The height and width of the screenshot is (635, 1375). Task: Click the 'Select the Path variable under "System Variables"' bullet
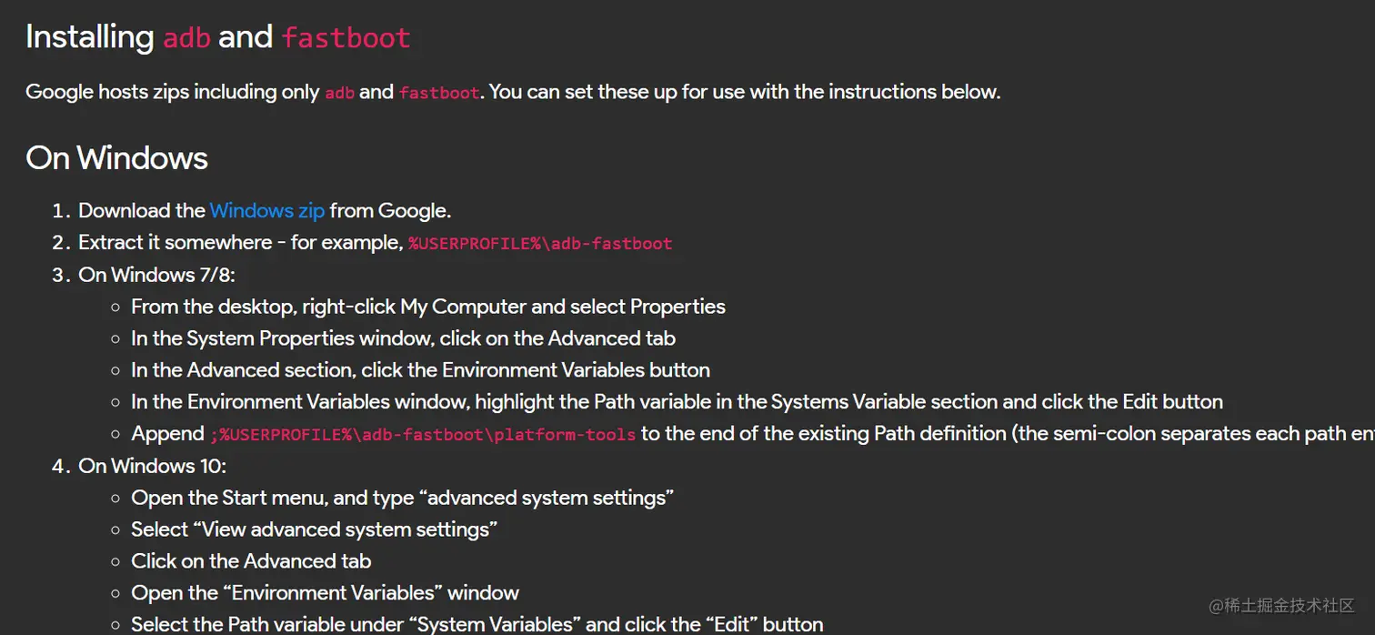pos(477,624)
